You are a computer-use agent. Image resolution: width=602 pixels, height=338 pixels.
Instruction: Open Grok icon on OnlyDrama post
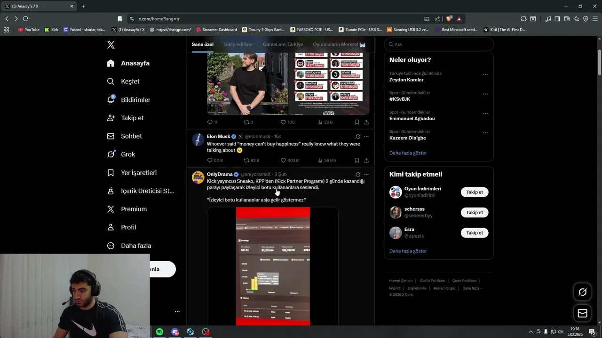(x=358, y=174)
